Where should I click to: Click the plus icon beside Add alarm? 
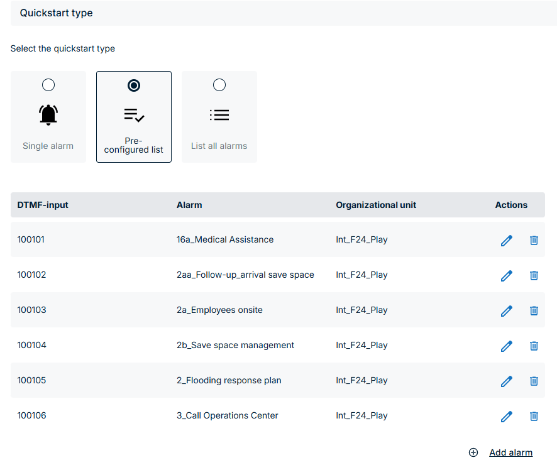click(x=474, y=452)
